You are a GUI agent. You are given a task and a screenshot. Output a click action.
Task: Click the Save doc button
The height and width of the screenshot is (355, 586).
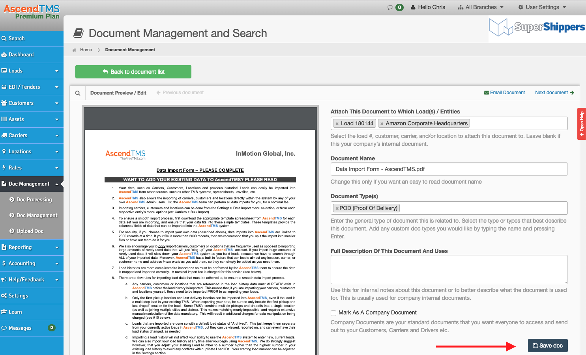548,346
